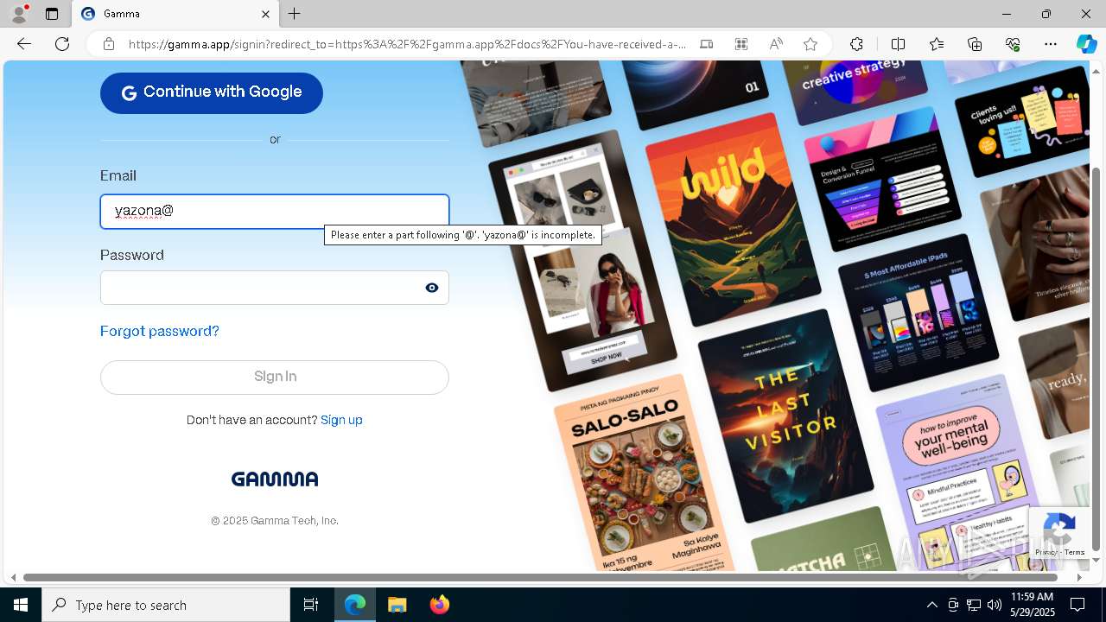1106x622 pixels.
Task: Open the Favorites list icon
Action: (937, 44)
